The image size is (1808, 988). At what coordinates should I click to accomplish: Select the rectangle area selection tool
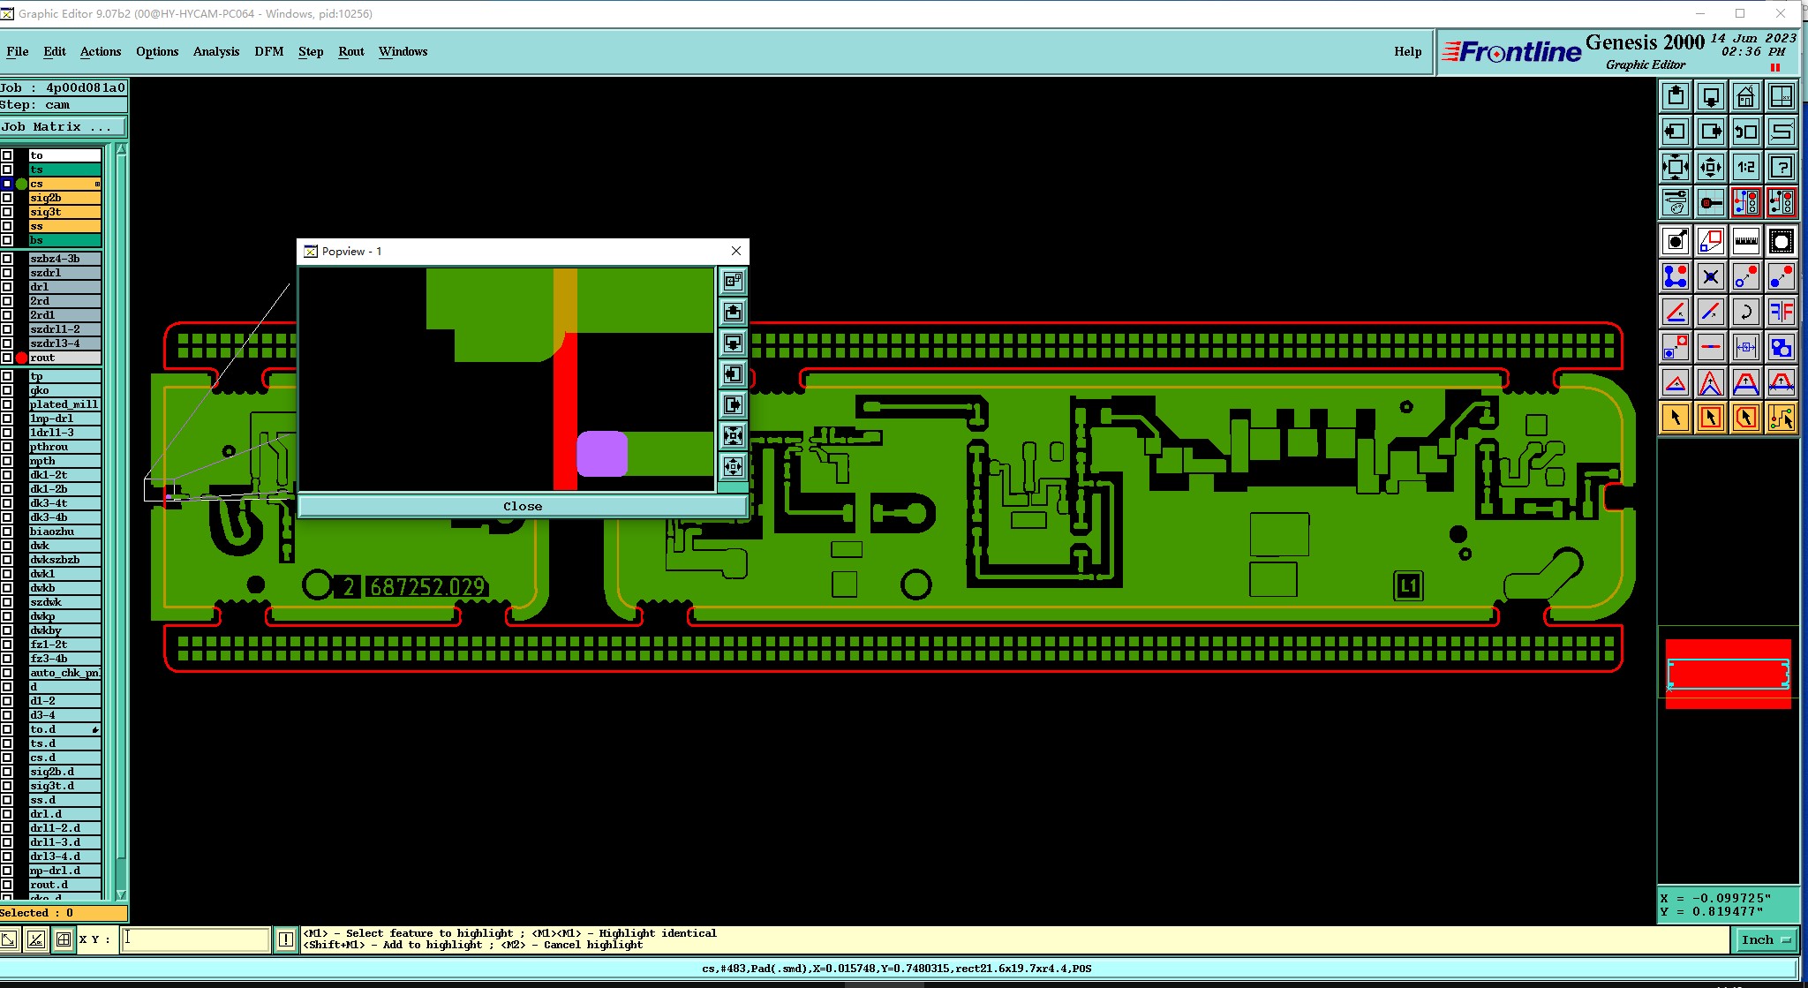pyautogui.click(x=1710, y=418)
